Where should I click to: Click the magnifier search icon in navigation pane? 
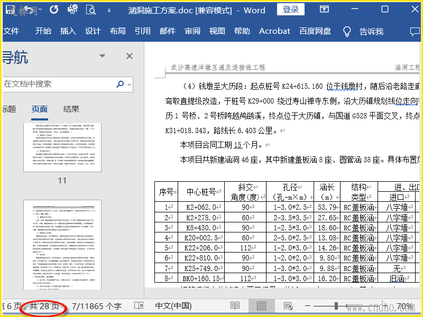pos(121,84)
